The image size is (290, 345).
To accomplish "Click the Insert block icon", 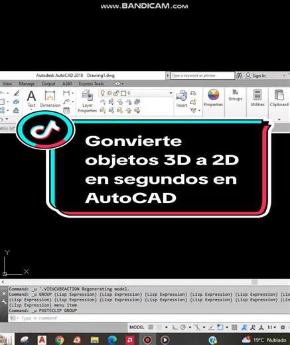I will click(182, 99).
